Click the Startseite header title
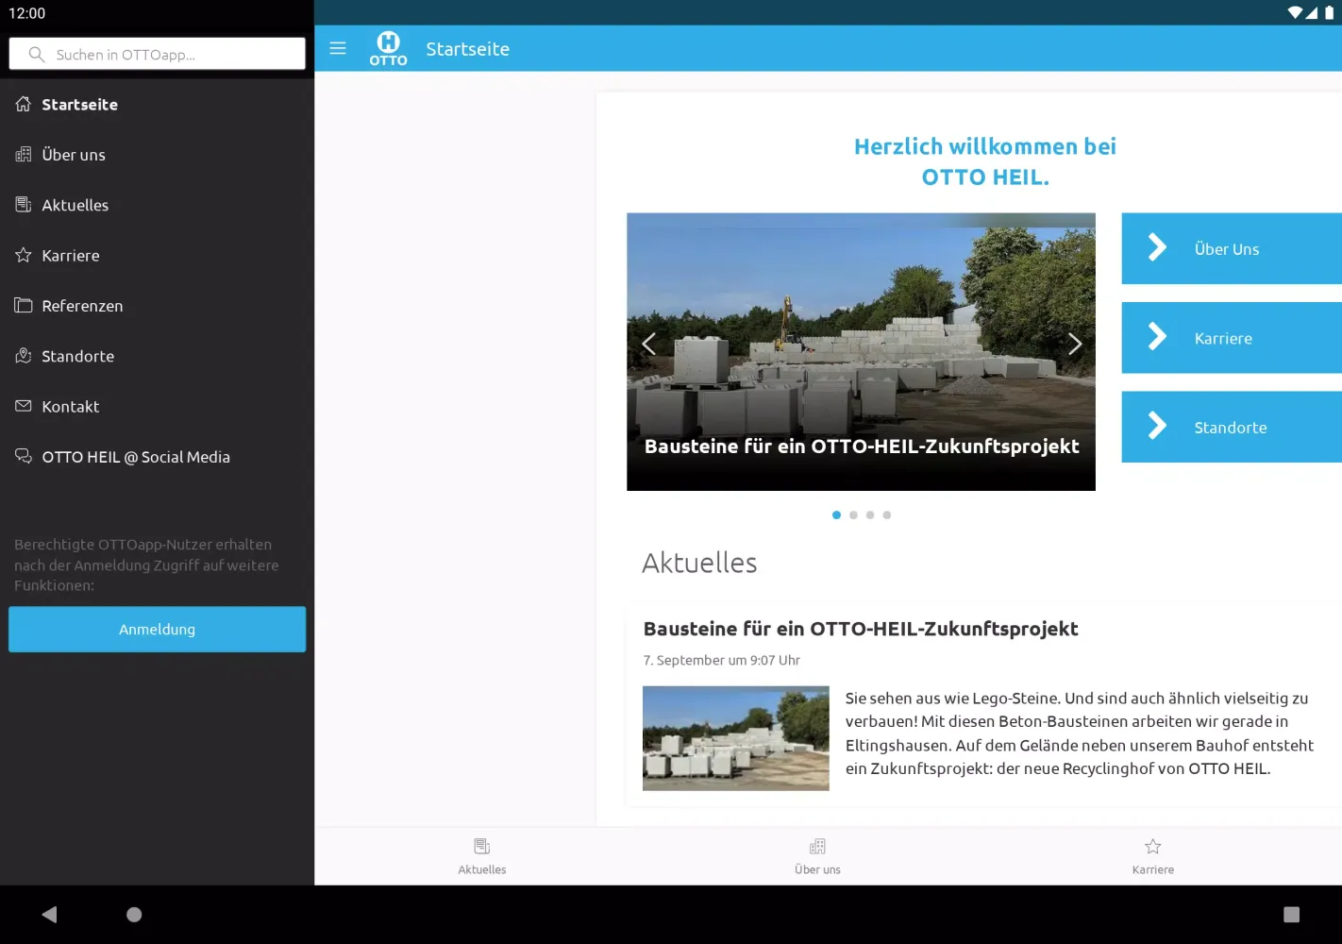The width and height of the screenshot is (1342, 944). (467, 49)
